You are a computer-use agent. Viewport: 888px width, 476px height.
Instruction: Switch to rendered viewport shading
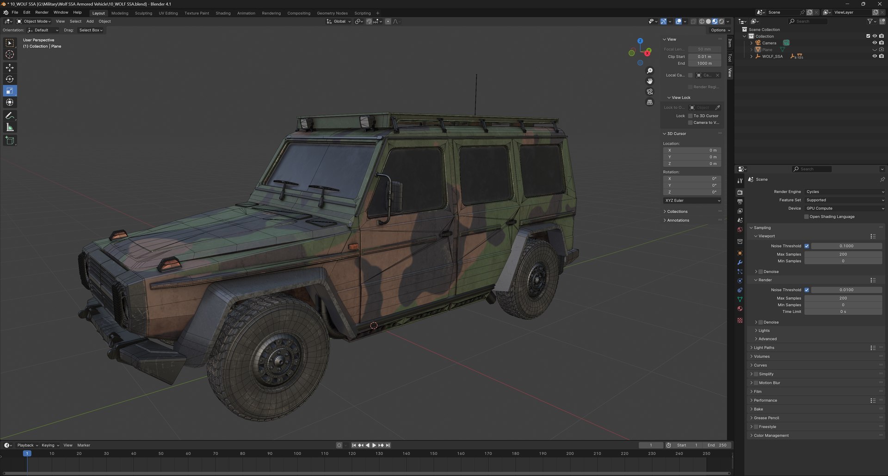[x=721, y=21]
